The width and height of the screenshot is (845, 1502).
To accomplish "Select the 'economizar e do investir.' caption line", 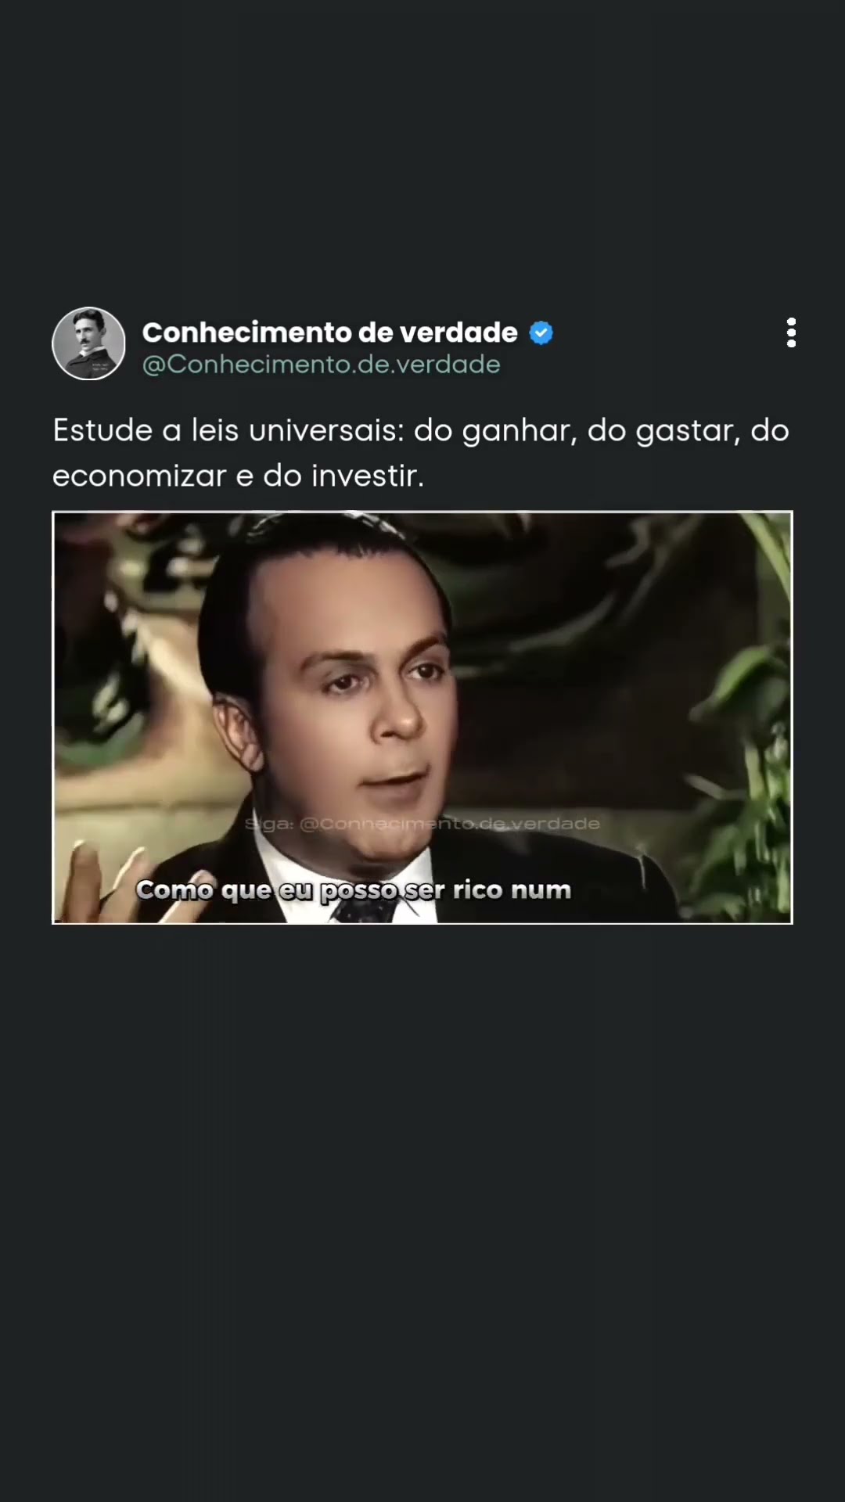I will (238, 476).
